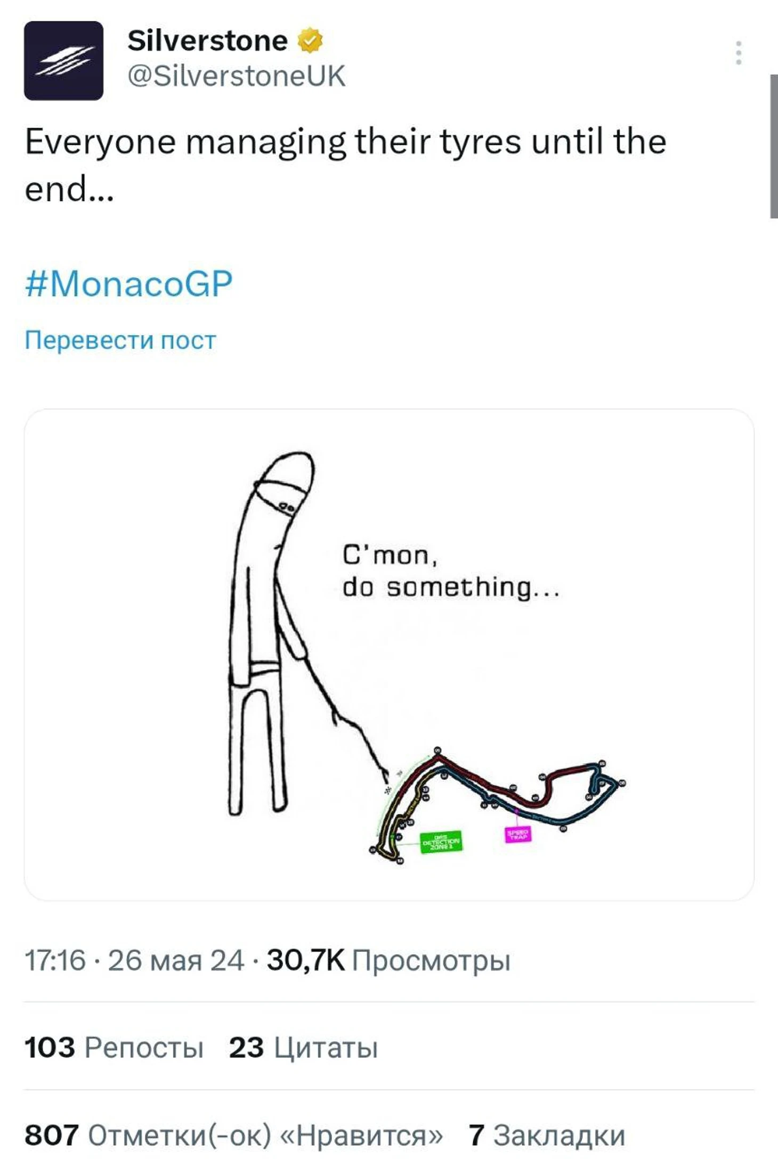Open the three-dot more options menu
The height and width of the screenshot is (1159, 778).
click(739, 53)
